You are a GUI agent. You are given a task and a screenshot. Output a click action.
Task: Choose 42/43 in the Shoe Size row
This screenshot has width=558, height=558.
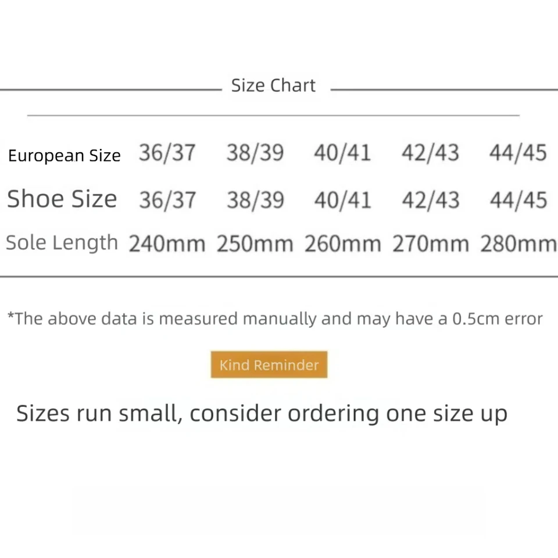click(x=430, y=201)
